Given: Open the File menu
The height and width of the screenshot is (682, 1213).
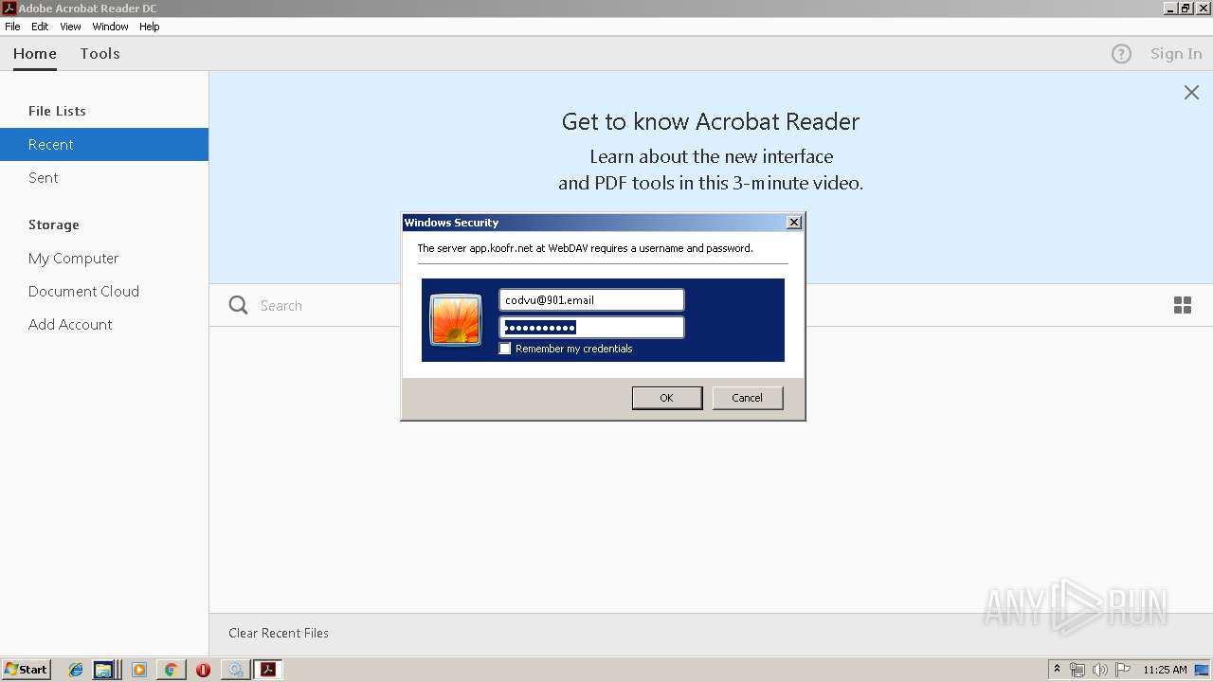Looking at the screenshot, I should pyautogui.click(x=12, y=27).
